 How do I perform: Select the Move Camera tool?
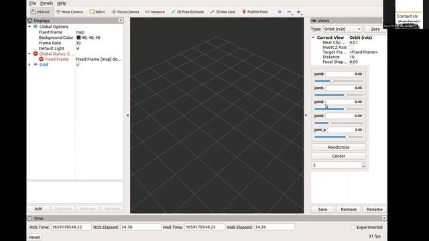coord(70,12)
